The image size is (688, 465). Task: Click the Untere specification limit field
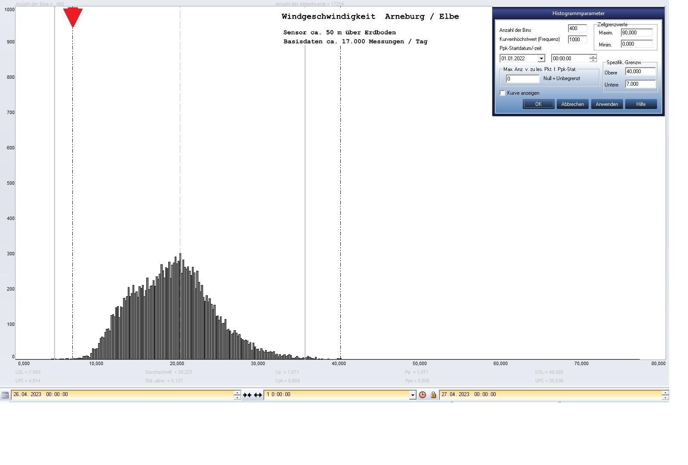pos(640,84)
